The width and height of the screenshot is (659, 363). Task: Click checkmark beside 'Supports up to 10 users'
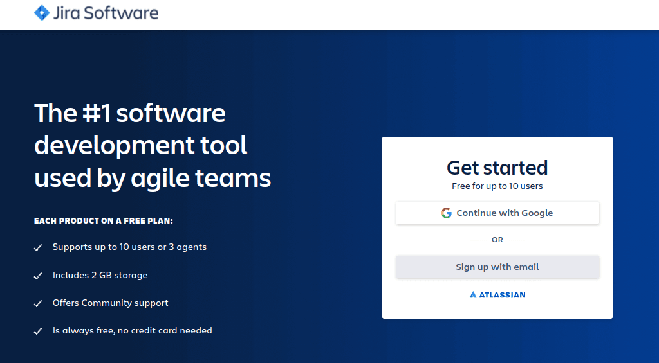(38, 247)
